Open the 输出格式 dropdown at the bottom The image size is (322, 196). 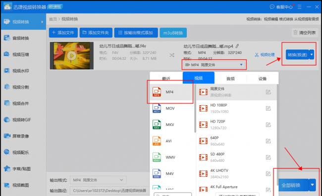pos(98,180)
